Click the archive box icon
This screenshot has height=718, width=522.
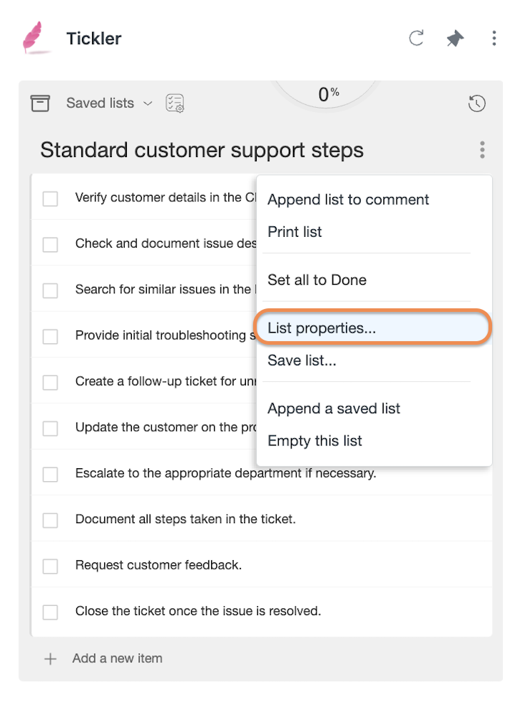(x=40, y=103)
